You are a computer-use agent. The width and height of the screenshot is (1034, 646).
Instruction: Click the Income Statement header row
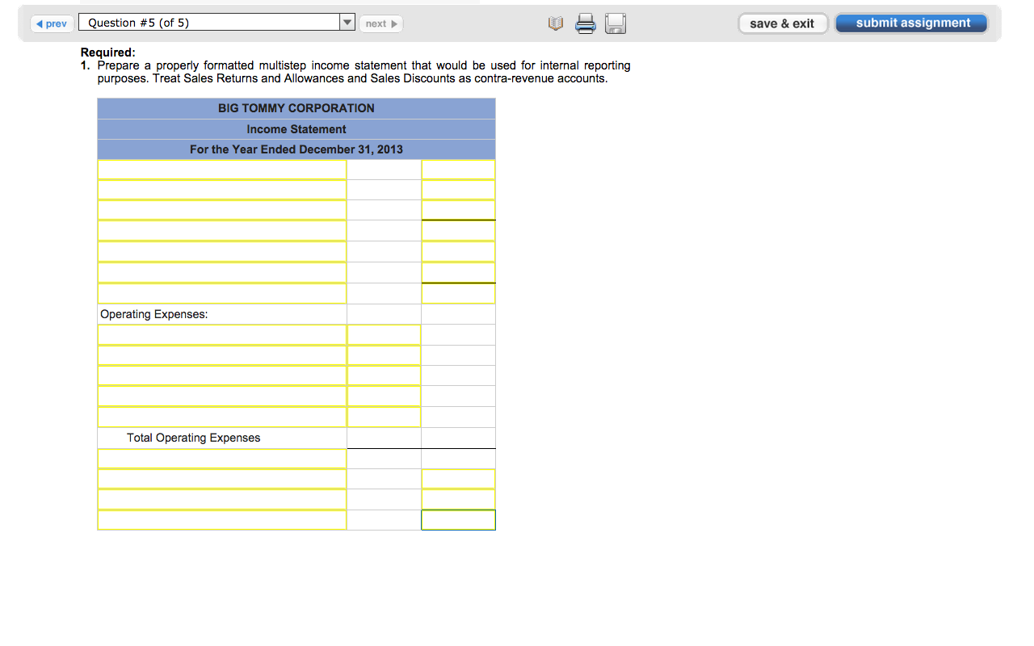[x=296, y=129]
